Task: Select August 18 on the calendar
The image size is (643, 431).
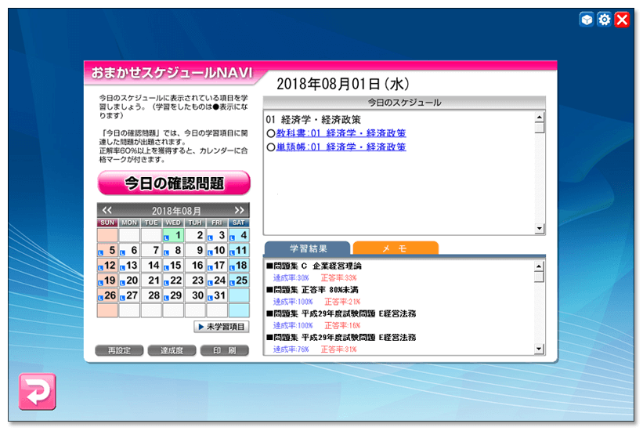Action: 239,265
